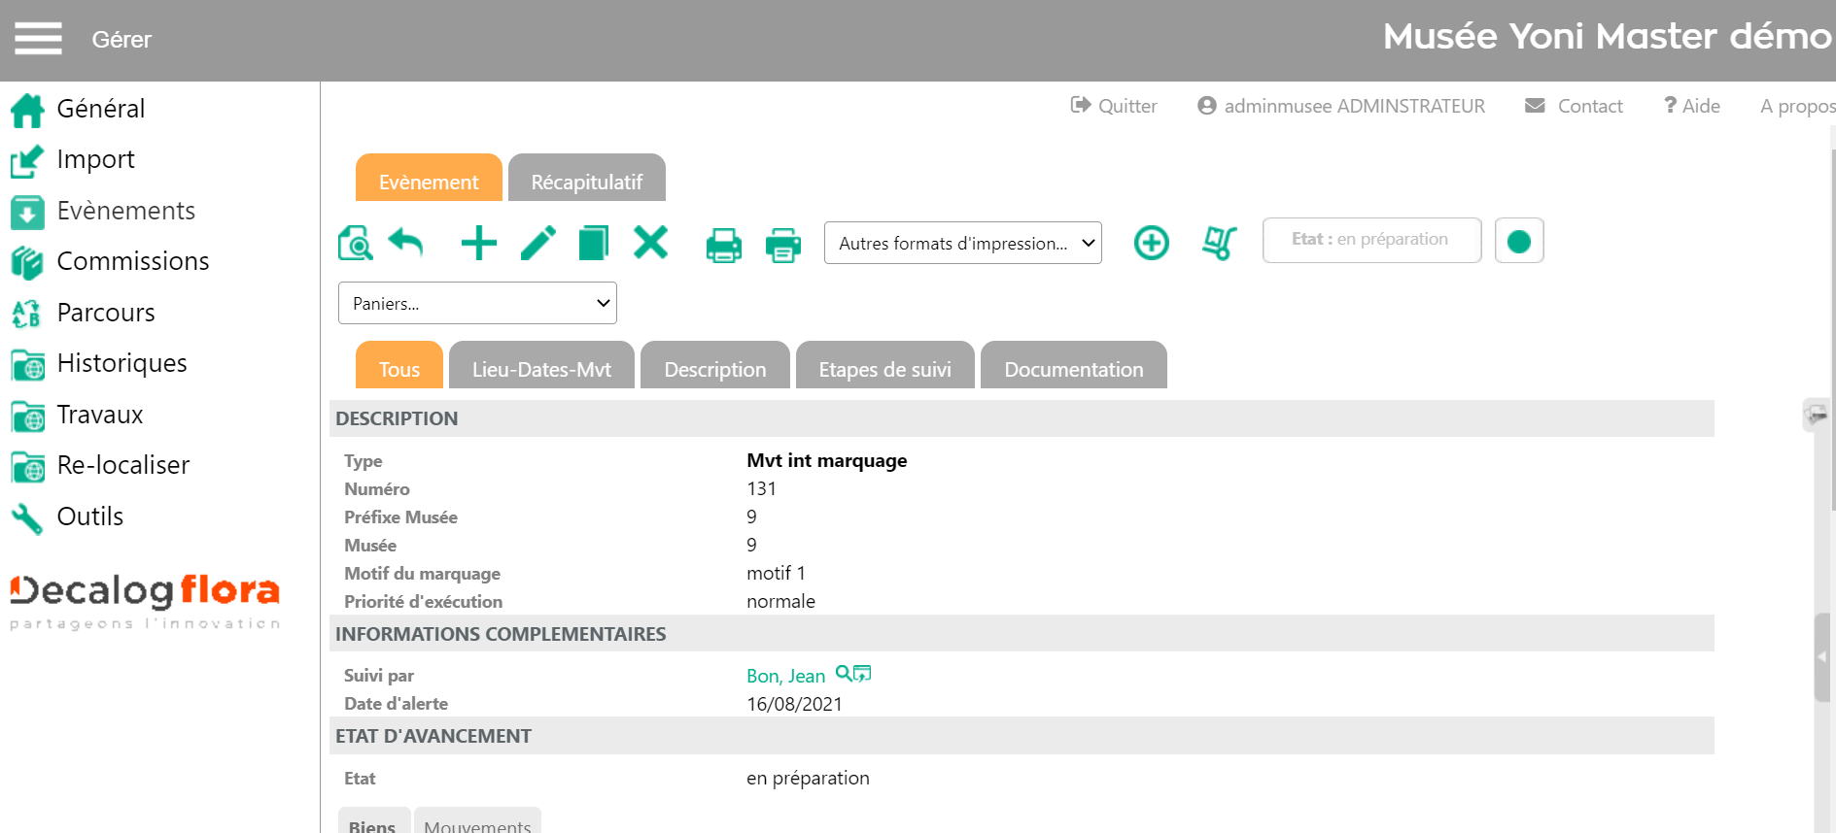
Task: Open Re-localiser in sidebar
Action: 123,465
